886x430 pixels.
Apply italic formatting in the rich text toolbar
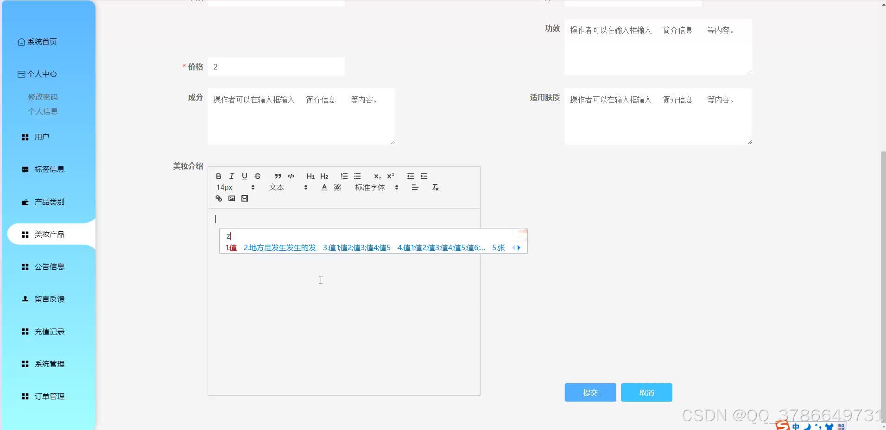pyautogui.click(x=231, y=176)
